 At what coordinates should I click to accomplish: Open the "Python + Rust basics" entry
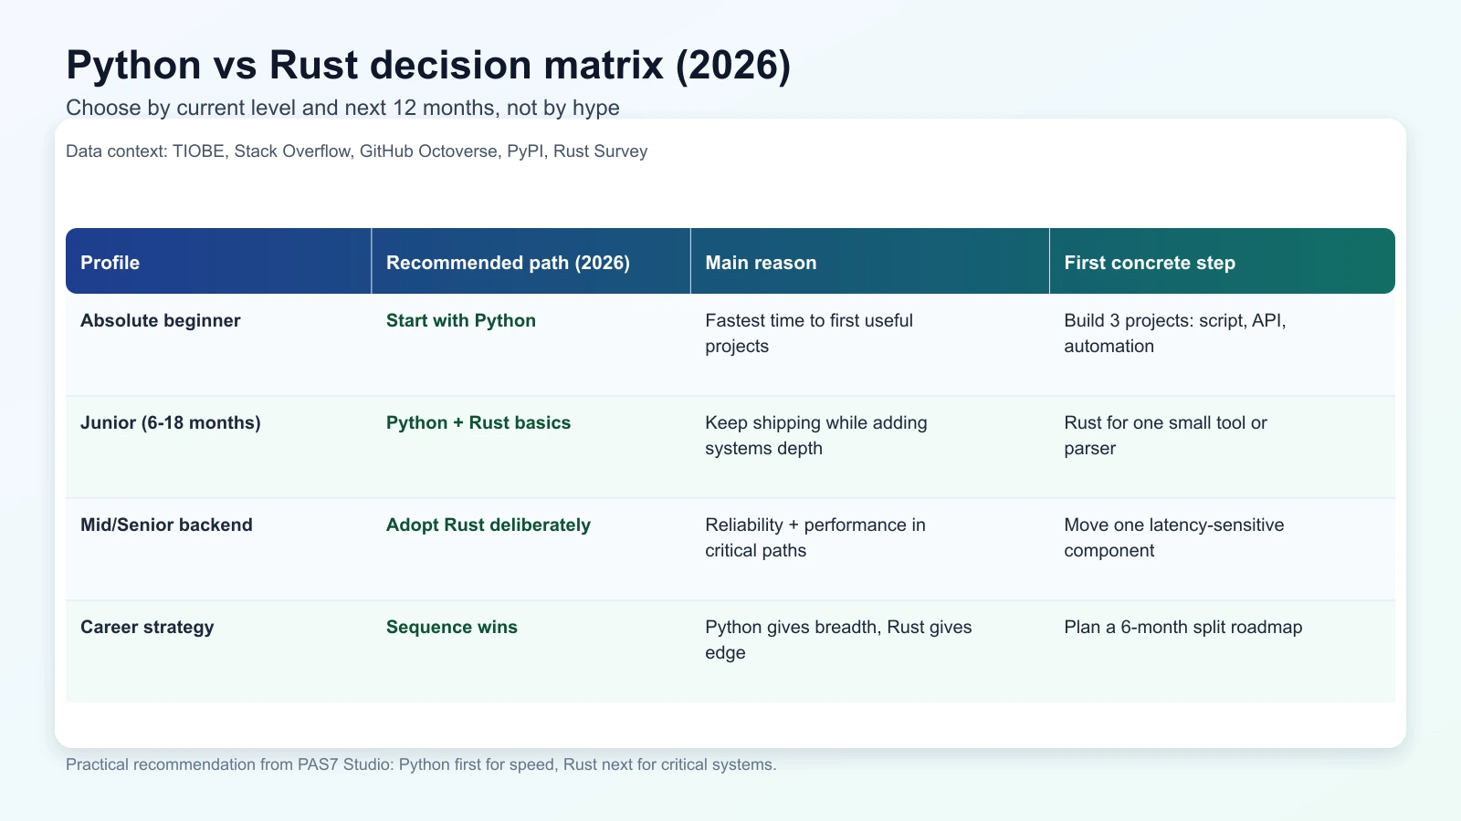478,422
